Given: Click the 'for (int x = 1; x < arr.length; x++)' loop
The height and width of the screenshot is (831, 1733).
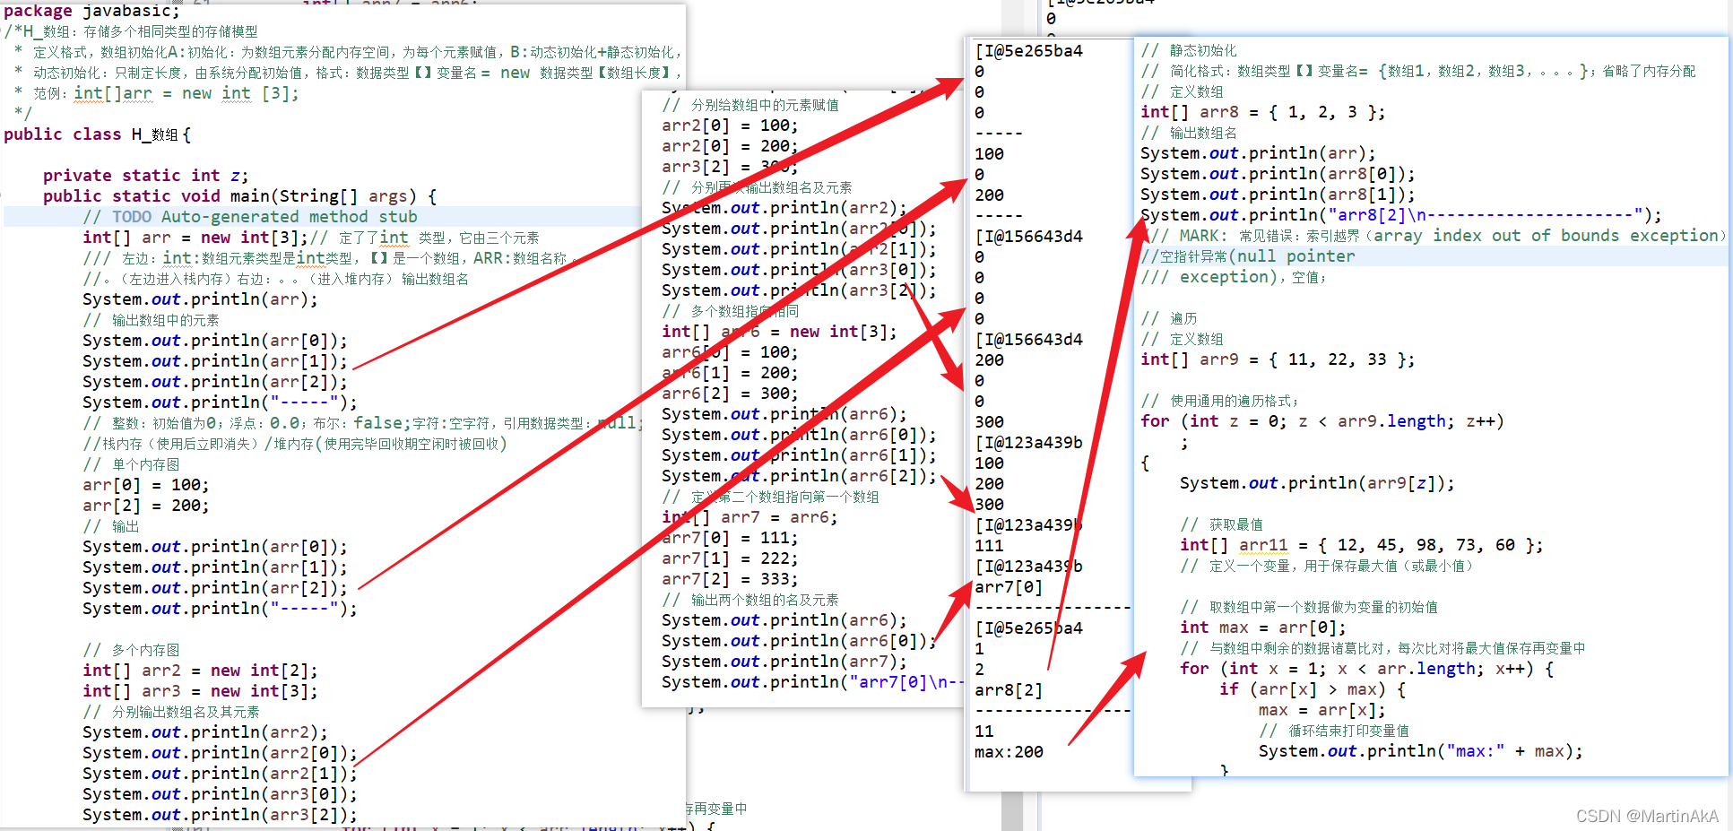Looking at the screenshot, I should pos(1366,669).
